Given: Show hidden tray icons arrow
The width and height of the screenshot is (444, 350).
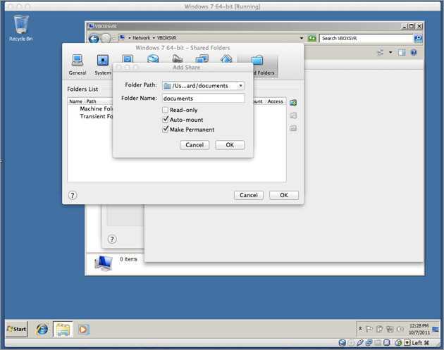Looking at the screenshot, I should [x=360, y=329].
